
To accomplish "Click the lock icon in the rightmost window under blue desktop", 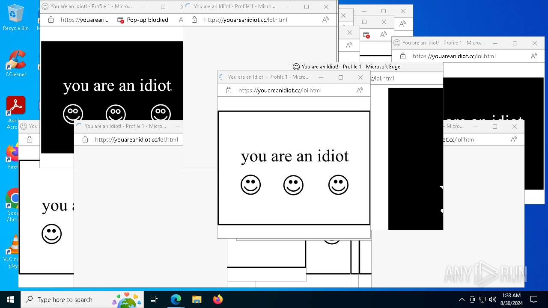I will (x=403, y=56).
